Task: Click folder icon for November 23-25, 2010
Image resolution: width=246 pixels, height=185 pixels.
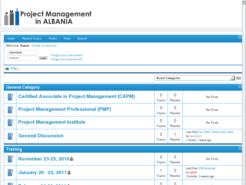Action: click(x=10, y=159)
